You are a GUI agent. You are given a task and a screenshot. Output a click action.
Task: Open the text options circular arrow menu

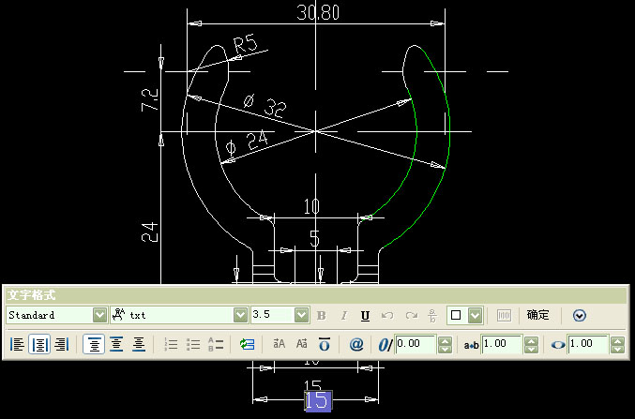click(580, 315)
